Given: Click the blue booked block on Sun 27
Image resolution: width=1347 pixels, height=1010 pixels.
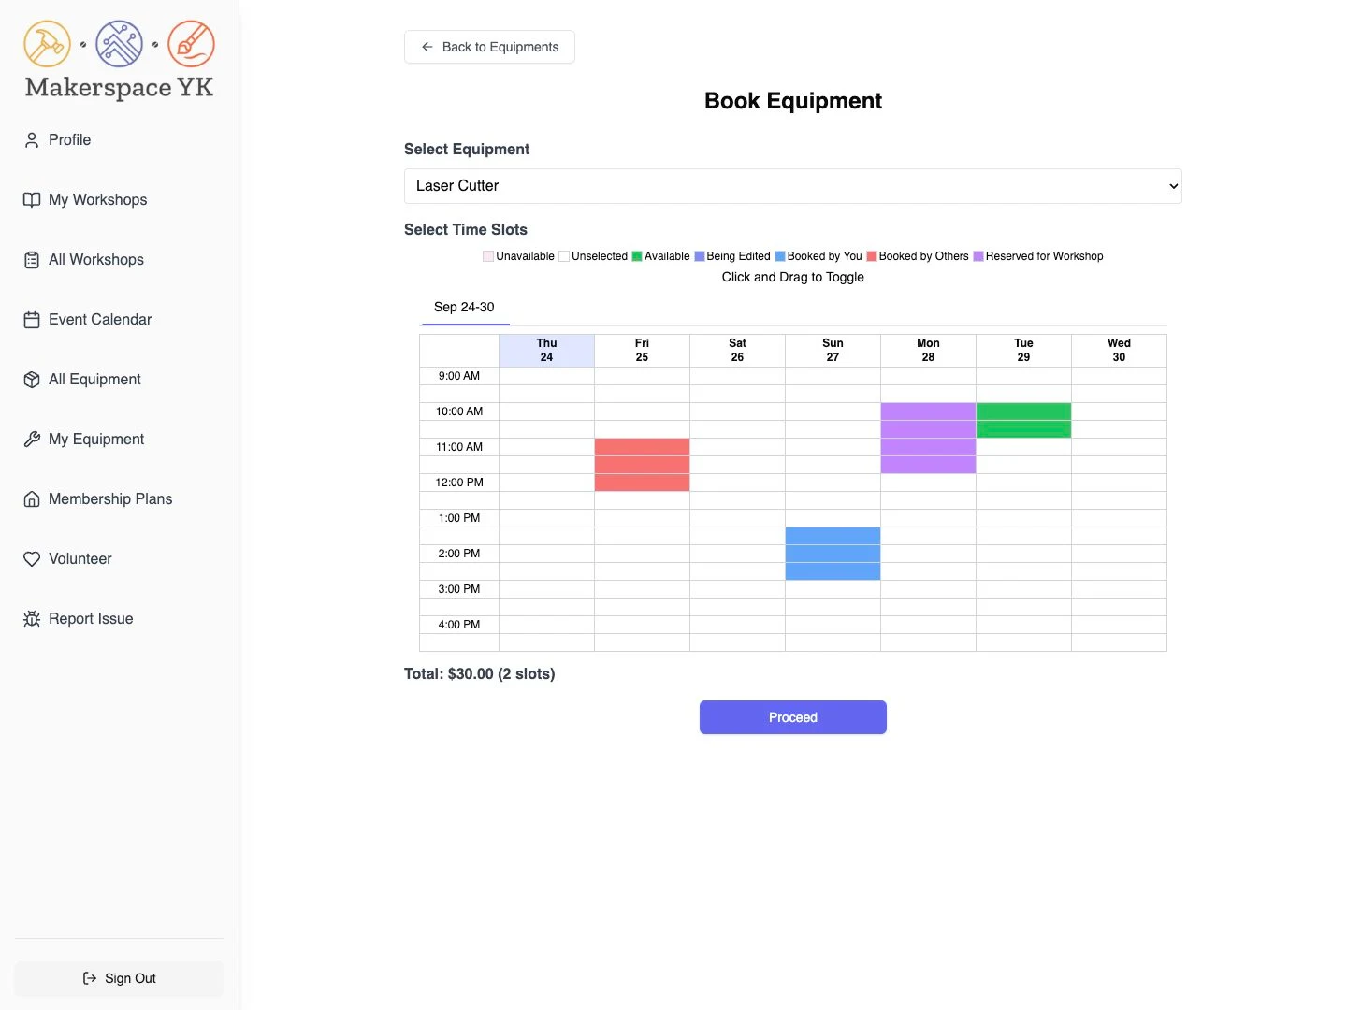Looking at the screenshot, I should click(833, 554).
